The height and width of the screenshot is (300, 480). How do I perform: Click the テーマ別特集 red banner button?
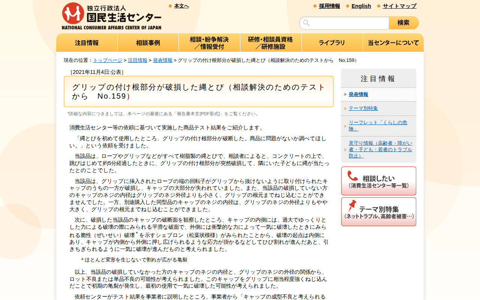pos(379,212)
